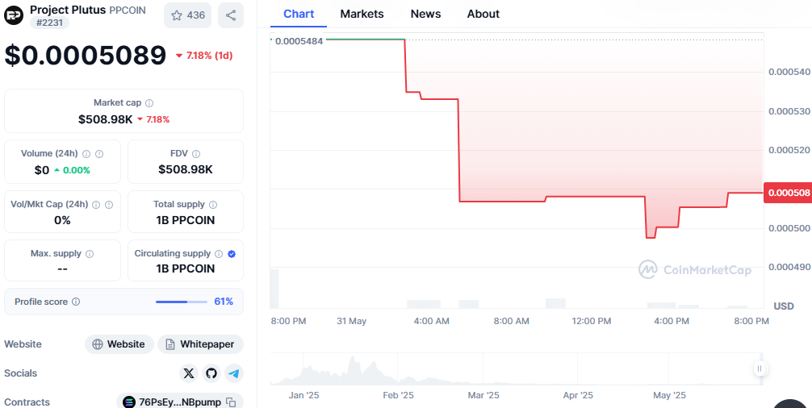Viewport: 812px width, 408px height.
Task: Open the About tab
Action: point(483,14)
